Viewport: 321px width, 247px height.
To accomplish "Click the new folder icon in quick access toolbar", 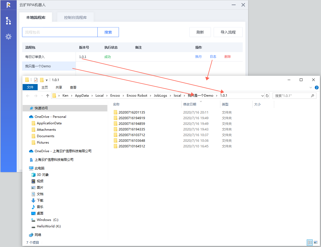I will 42,80.
